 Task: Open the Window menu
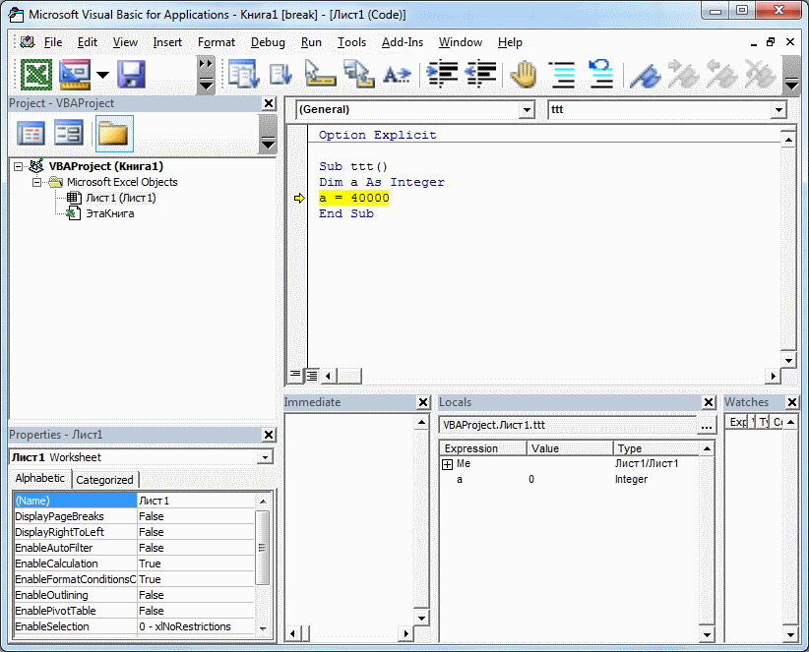(461, 42)
